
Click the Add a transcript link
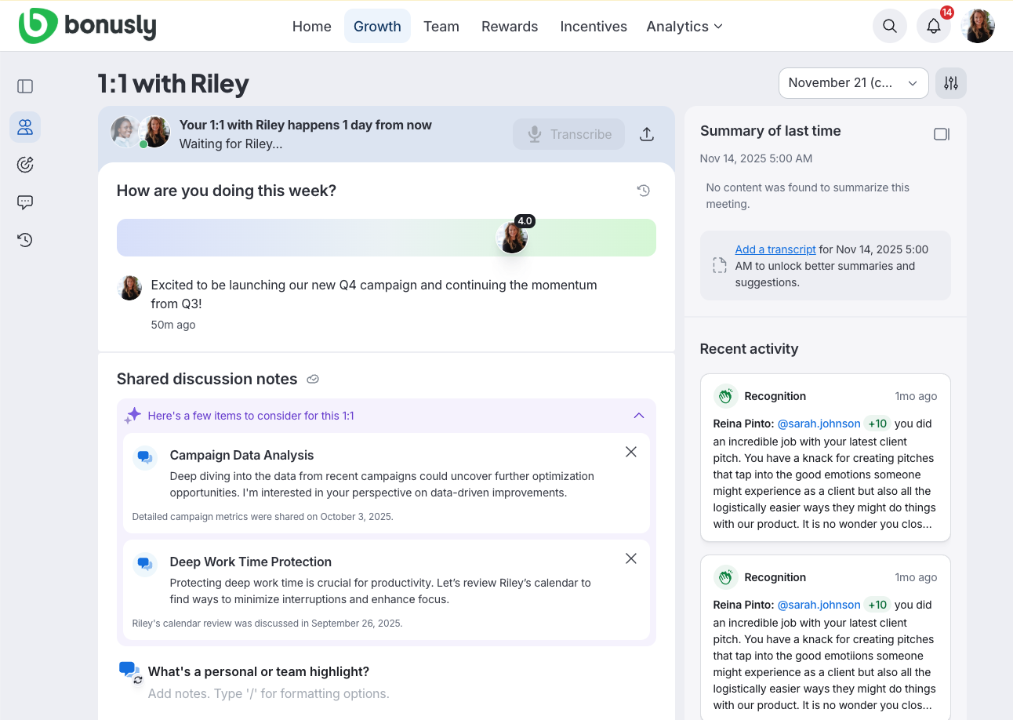pos(775,249)
